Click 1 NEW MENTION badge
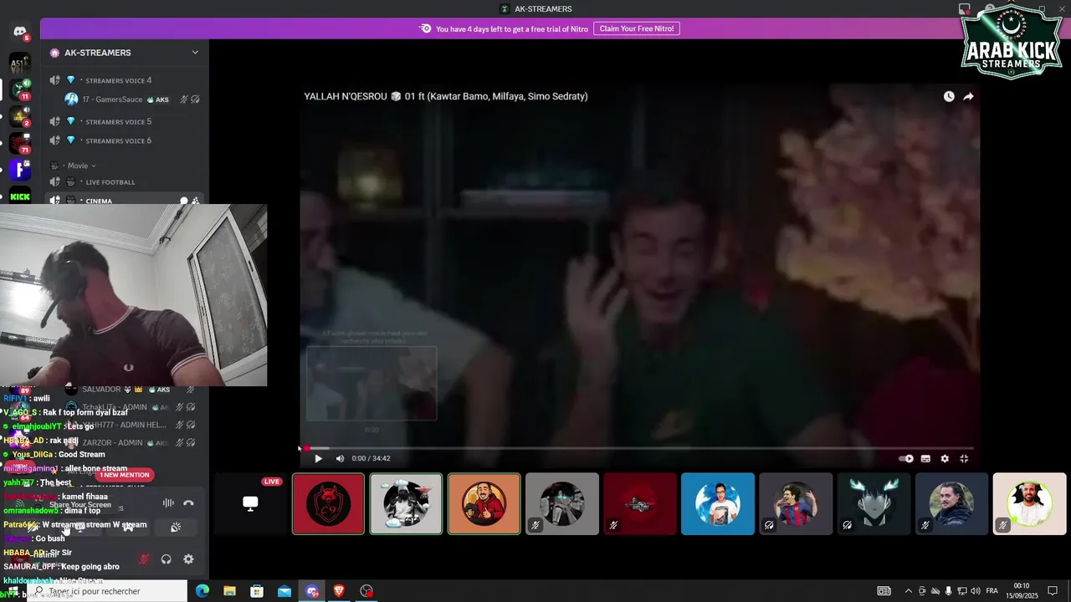1071x602 pixels. pos(126,475)
